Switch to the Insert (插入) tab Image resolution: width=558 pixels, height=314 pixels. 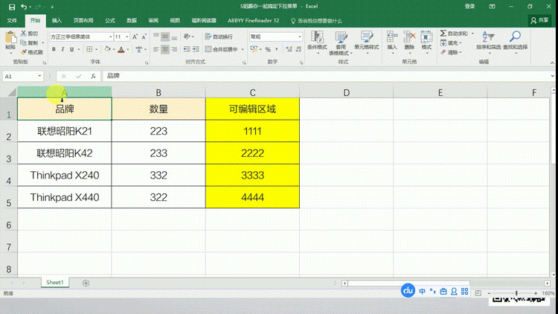(x=57, y=21)
